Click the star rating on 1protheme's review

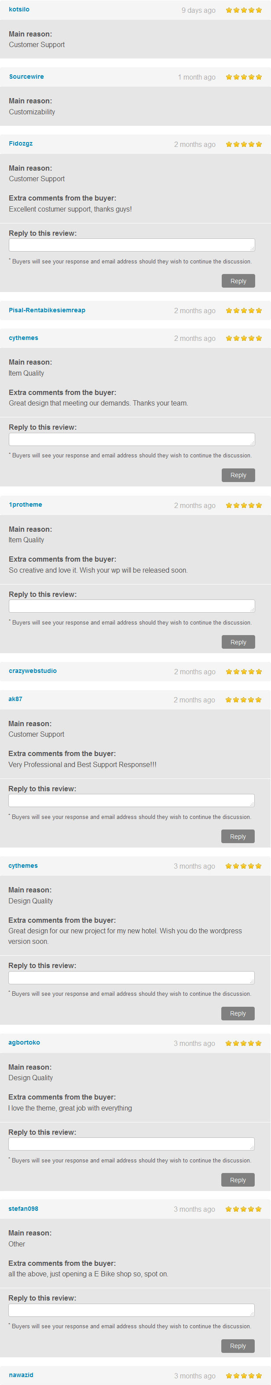244,505
